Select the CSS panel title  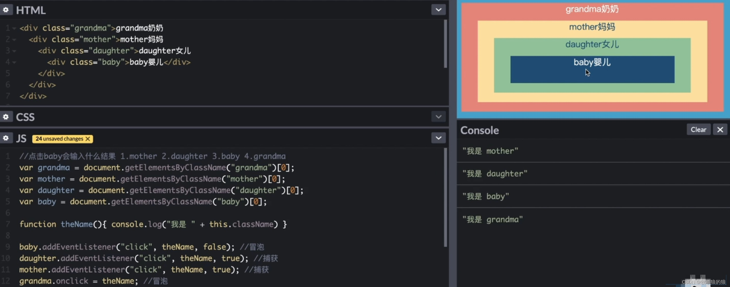pyautogui.click(x=25, y=117)
